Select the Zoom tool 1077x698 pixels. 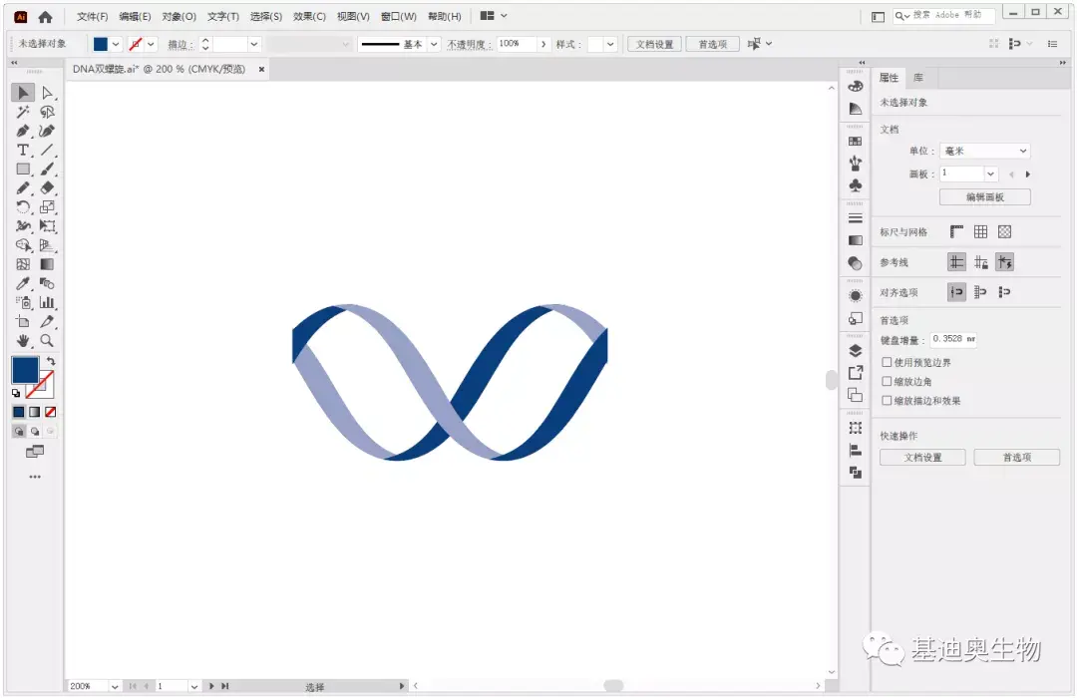pyautogui.click(x=47, y=341)
